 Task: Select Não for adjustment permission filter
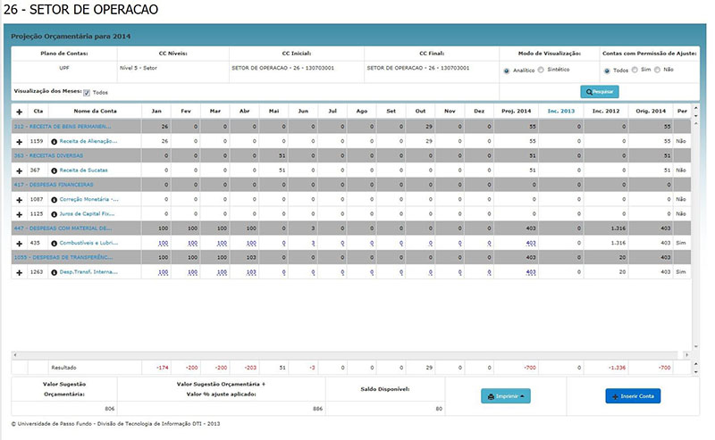[x=657, y=71]
